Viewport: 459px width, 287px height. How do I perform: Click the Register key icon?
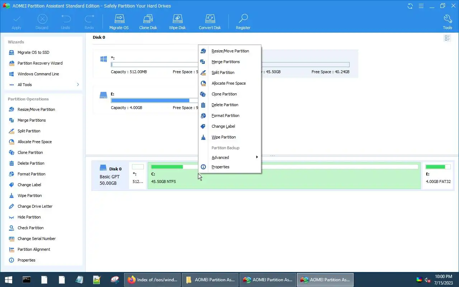(x=243, y=22)
